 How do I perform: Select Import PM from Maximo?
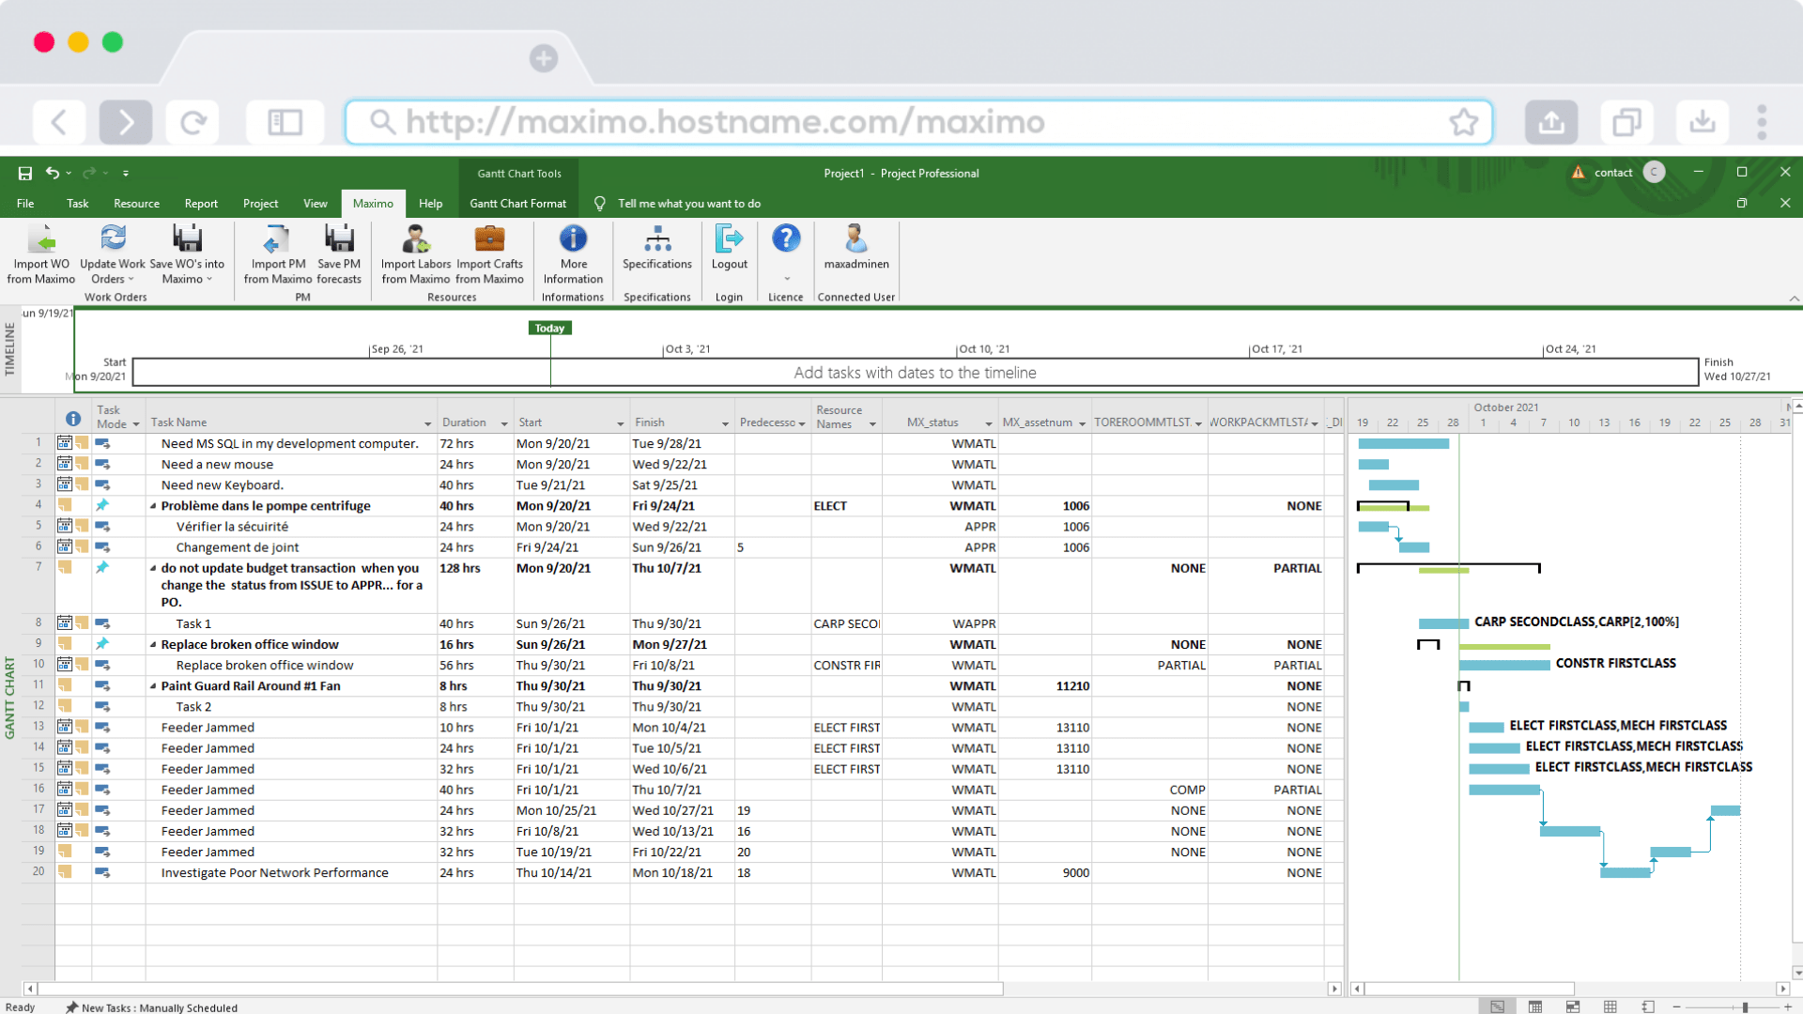click(x=276, y=253)
